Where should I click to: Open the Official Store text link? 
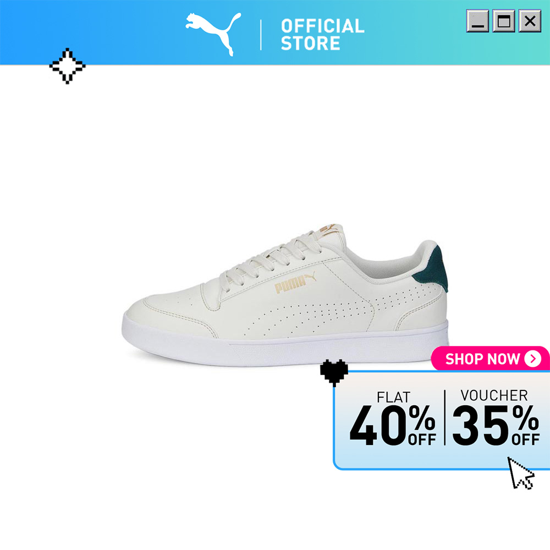click(323, 34)
